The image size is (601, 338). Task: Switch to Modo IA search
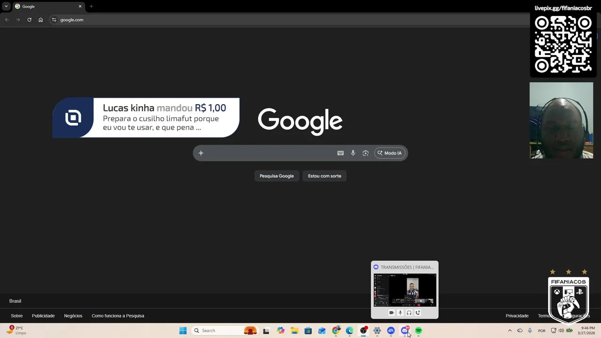click(390, 153)
